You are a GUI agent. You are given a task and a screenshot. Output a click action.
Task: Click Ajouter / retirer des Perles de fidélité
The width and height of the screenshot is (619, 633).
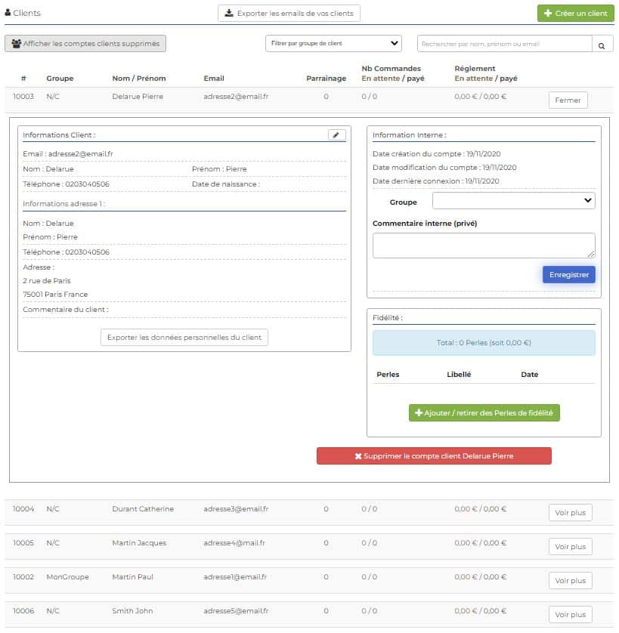coord(484,412)
